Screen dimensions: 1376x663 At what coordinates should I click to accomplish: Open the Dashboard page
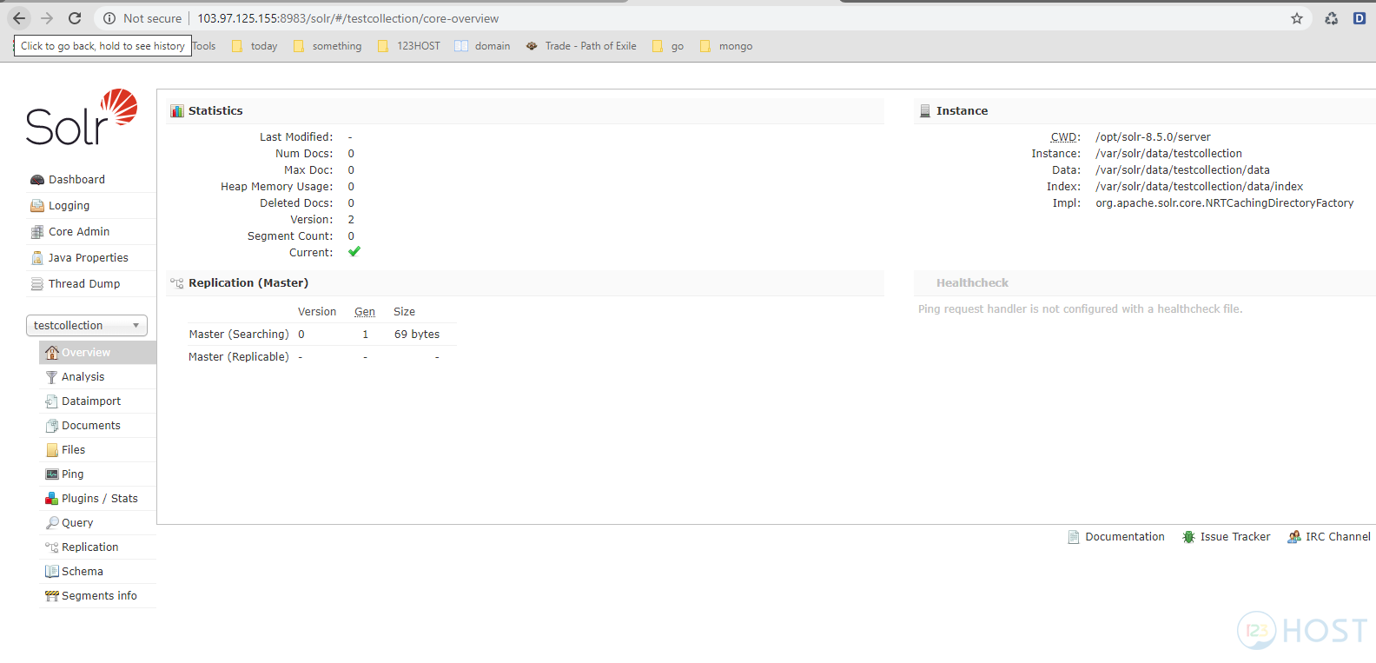(77, 180)
